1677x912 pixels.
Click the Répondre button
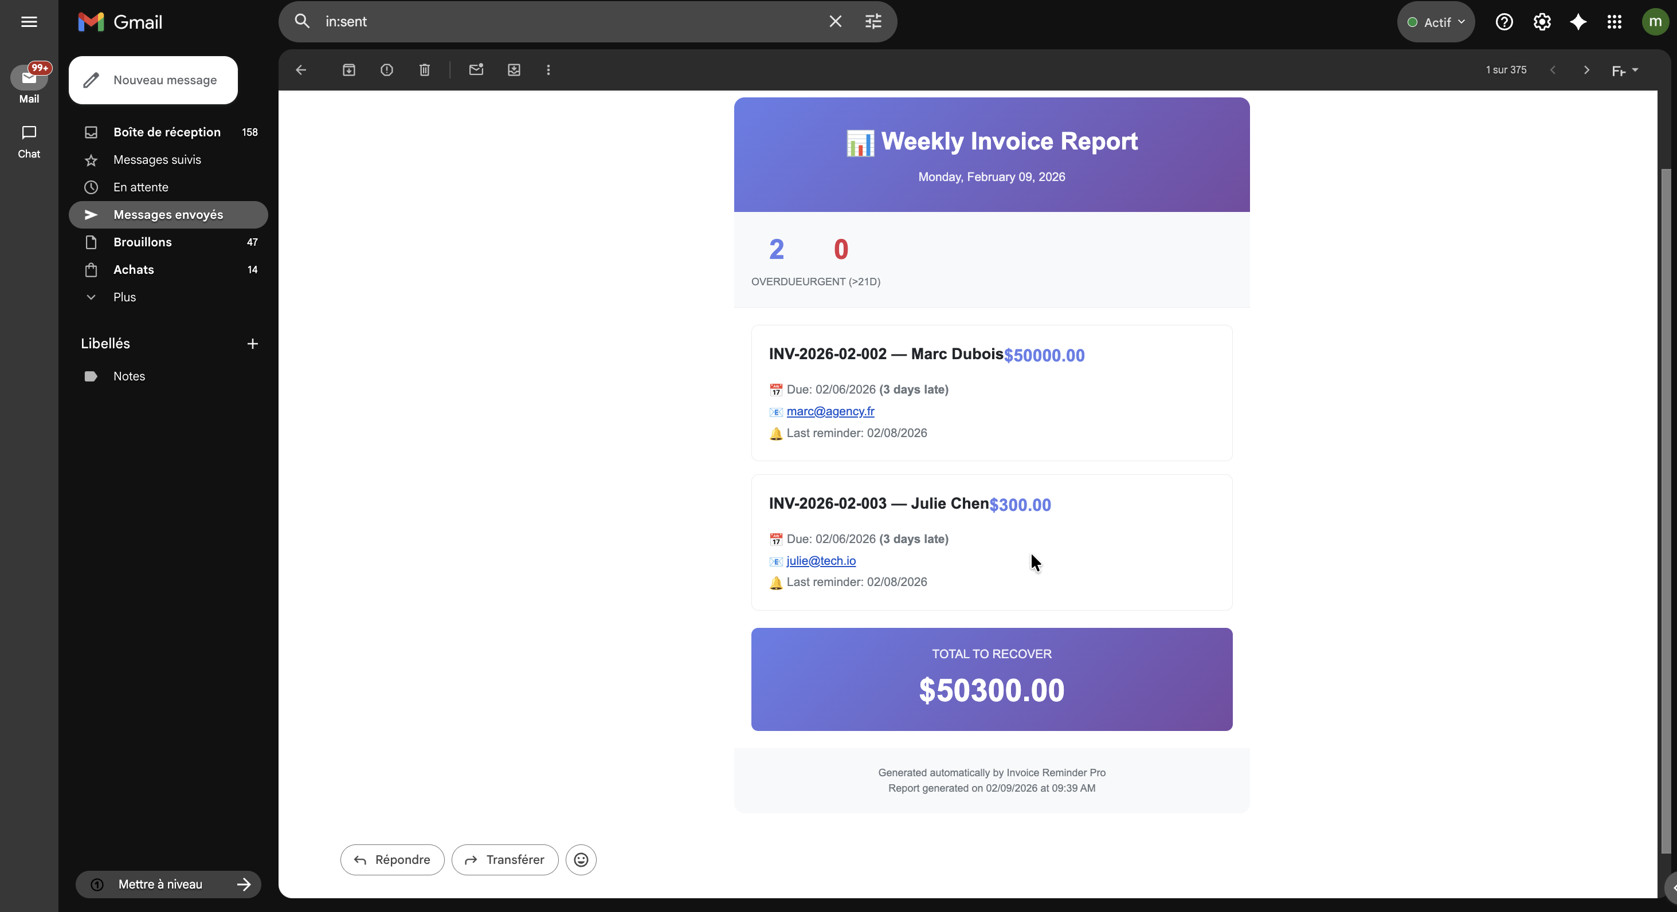click(392, 860)
